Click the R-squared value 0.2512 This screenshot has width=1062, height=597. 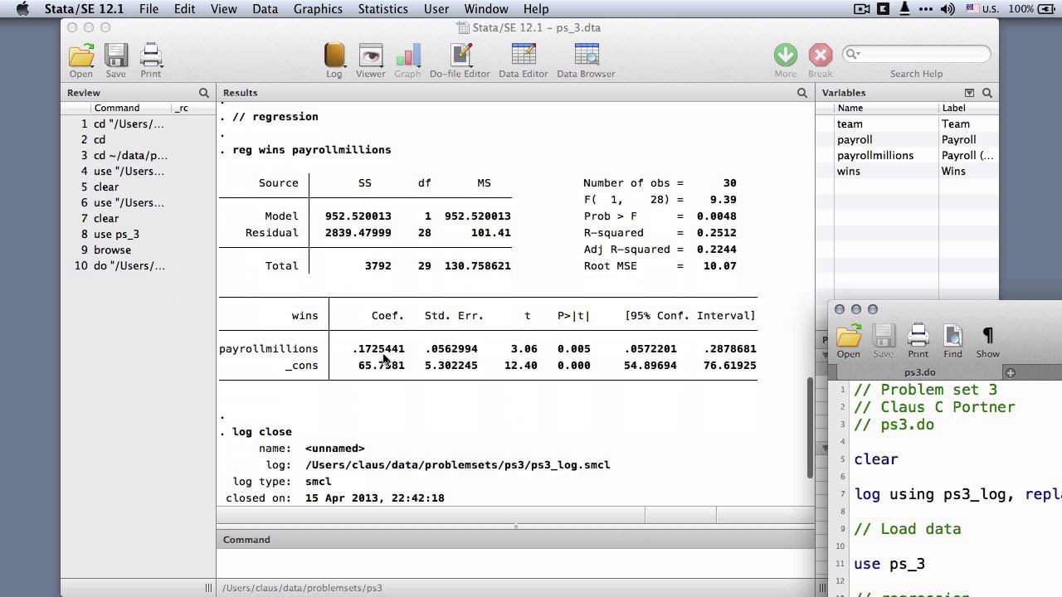(716, 232)
